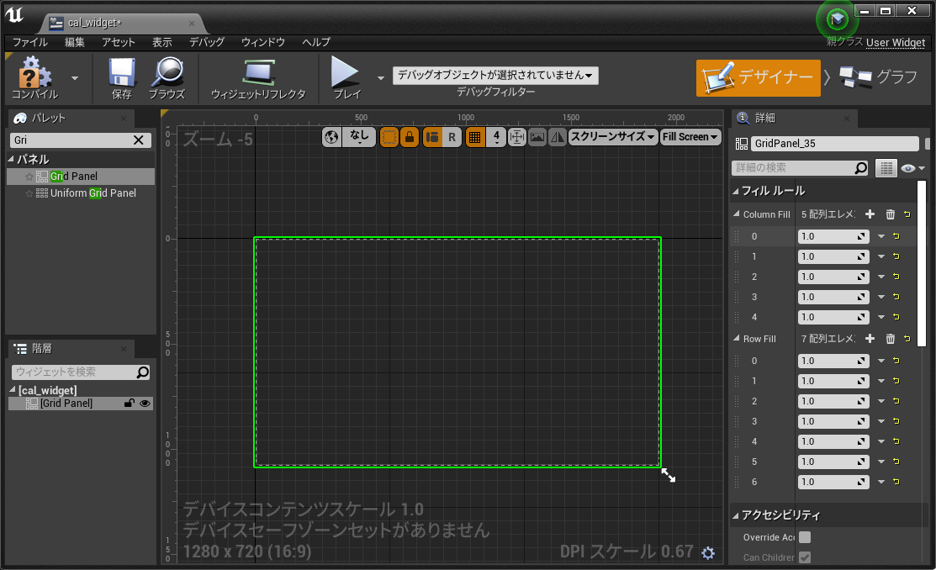Collapse the Column Fill array
The image size is (936, 570).
[737, 214]
